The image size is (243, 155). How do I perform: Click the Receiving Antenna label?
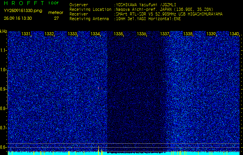[89, 19]
